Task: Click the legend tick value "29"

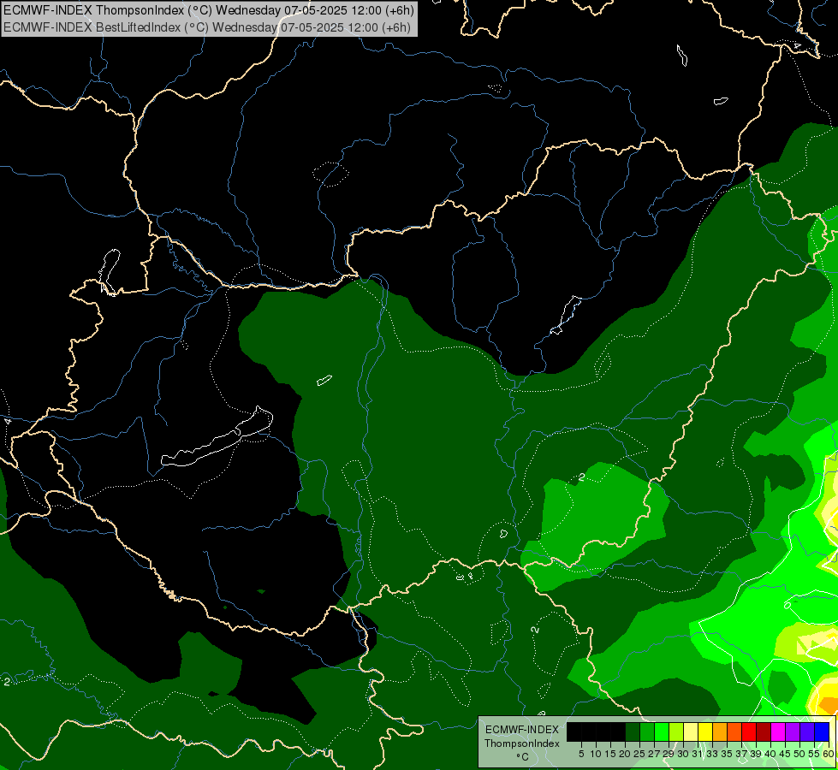Action: [x=669, y=754]
